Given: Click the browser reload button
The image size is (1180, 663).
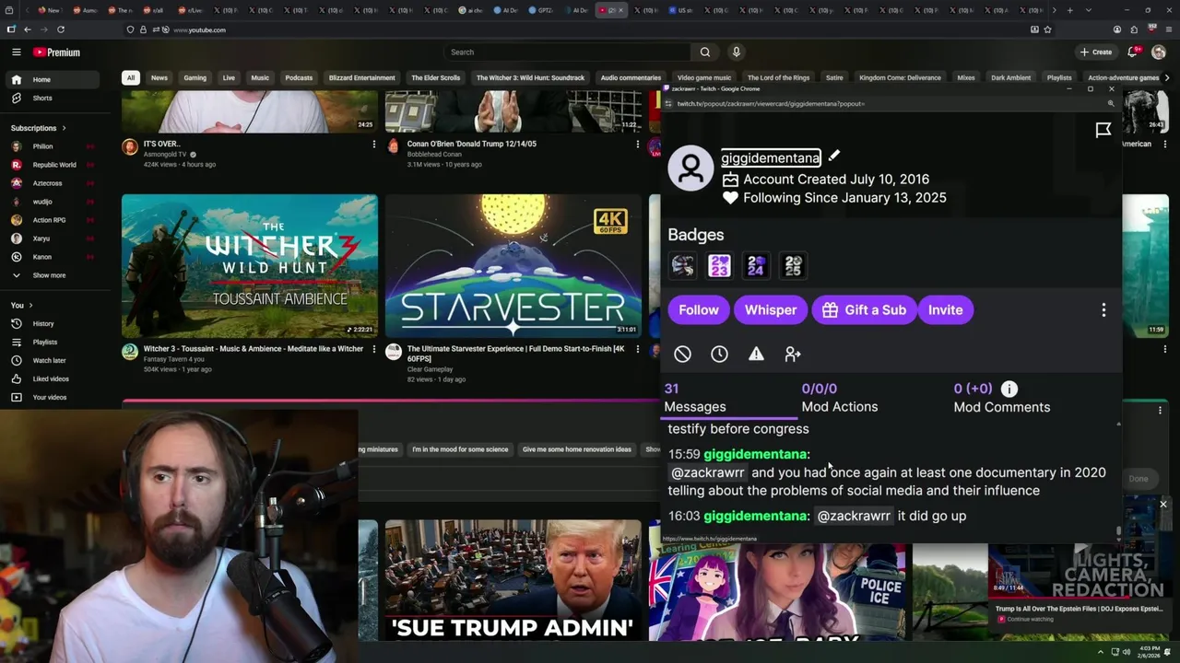Looking at the screenshot, I should 61,29.
